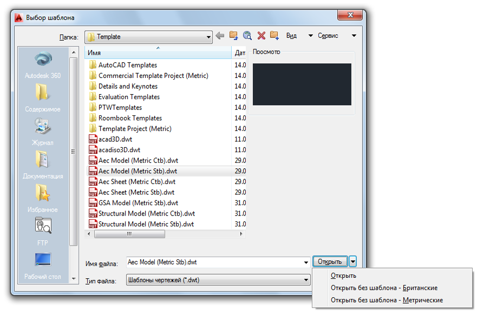The width and height of the screenshot is (484, 320).
Task: Open the Журнал history shortcut
Action: (x=43, y=132)
